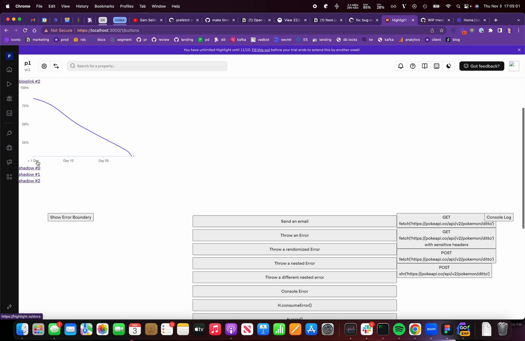
Task: Open notifications bell icon
Action: pos(401,66)
